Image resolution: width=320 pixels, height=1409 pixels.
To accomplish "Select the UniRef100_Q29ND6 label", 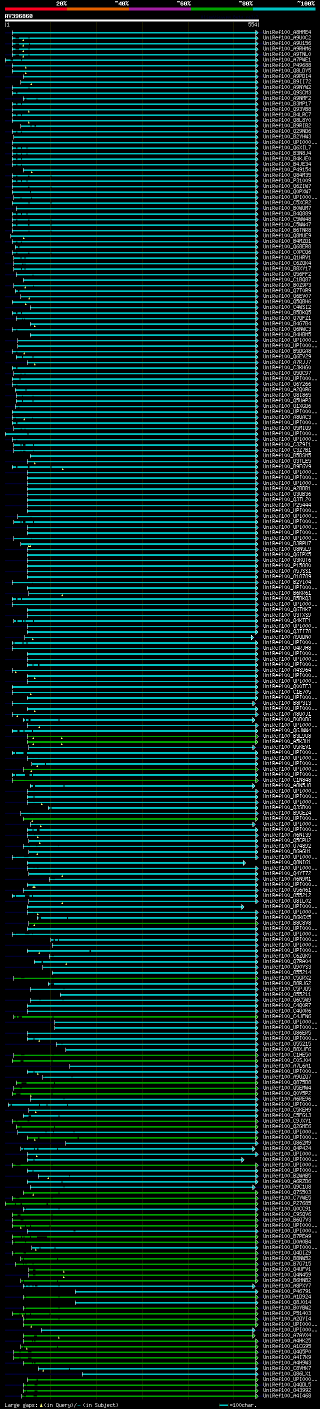I will click(287, 131).
